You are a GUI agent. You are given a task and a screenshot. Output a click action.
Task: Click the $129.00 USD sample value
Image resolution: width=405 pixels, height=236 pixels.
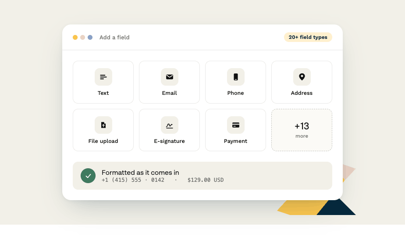[206, 180]
